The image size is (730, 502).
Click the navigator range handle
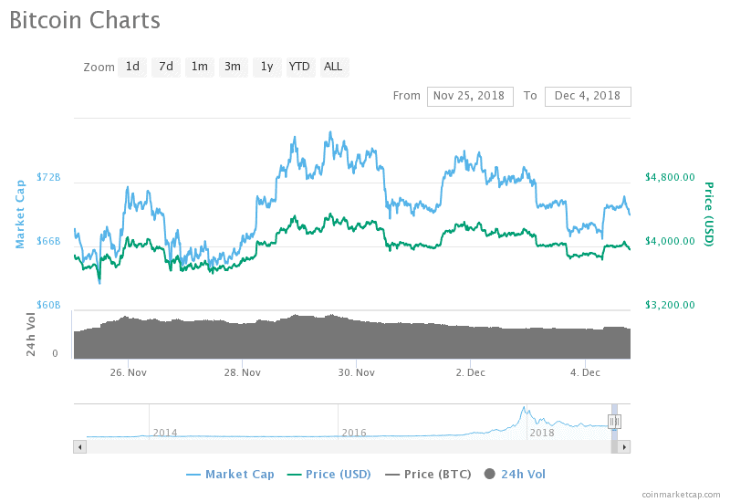614,422
